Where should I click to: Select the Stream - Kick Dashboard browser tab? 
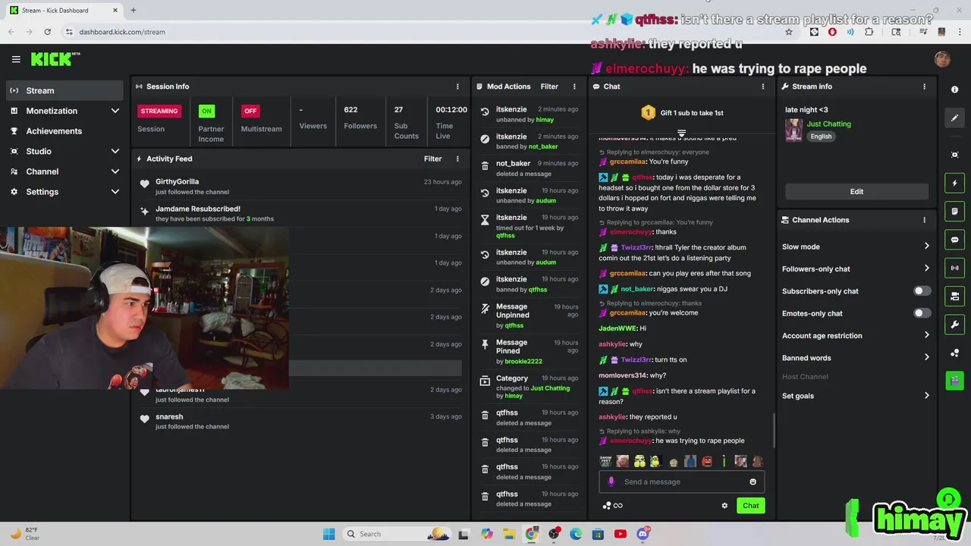coord(64,10)
